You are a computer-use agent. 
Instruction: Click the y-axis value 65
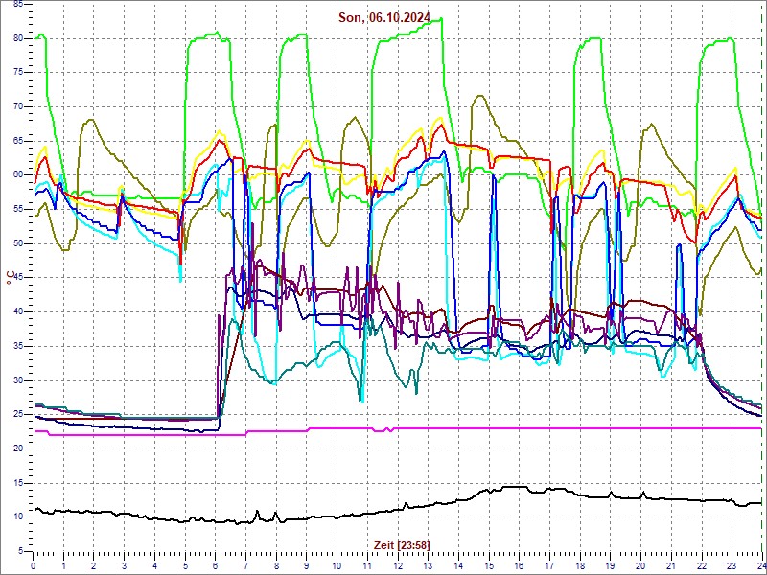point(18,141)
